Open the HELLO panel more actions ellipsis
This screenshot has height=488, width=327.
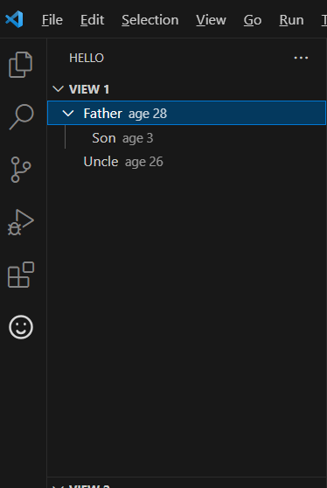click(301, 58)
